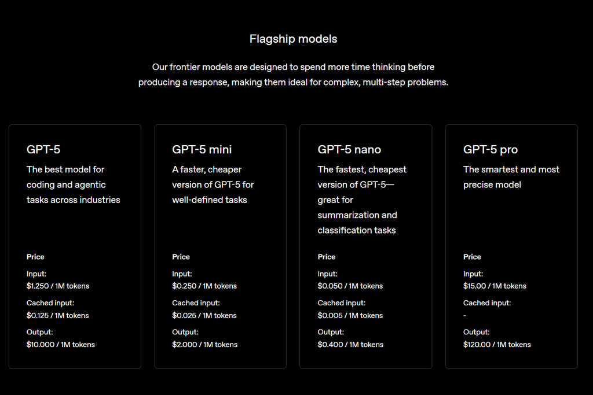Click the GPT-5 nano card title

click(x=349, y=149)
